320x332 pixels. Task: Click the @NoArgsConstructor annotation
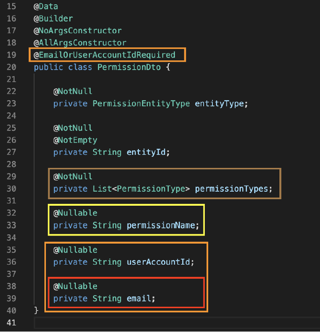pos(78,31)
